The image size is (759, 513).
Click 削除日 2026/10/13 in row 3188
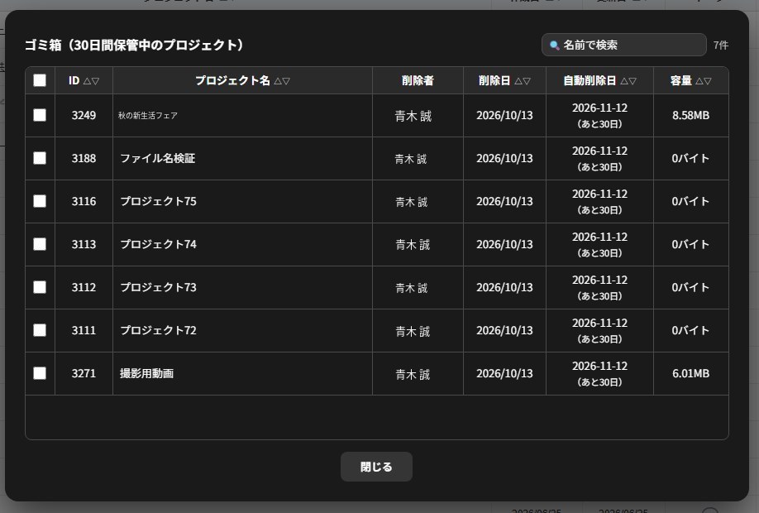pyautogui.click(x=504, y=158)
